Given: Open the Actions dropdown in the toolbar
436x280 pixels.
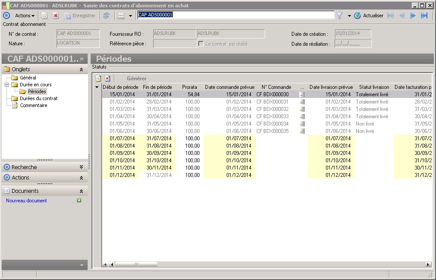Looking at the screenshot, I should click(25, 16).
